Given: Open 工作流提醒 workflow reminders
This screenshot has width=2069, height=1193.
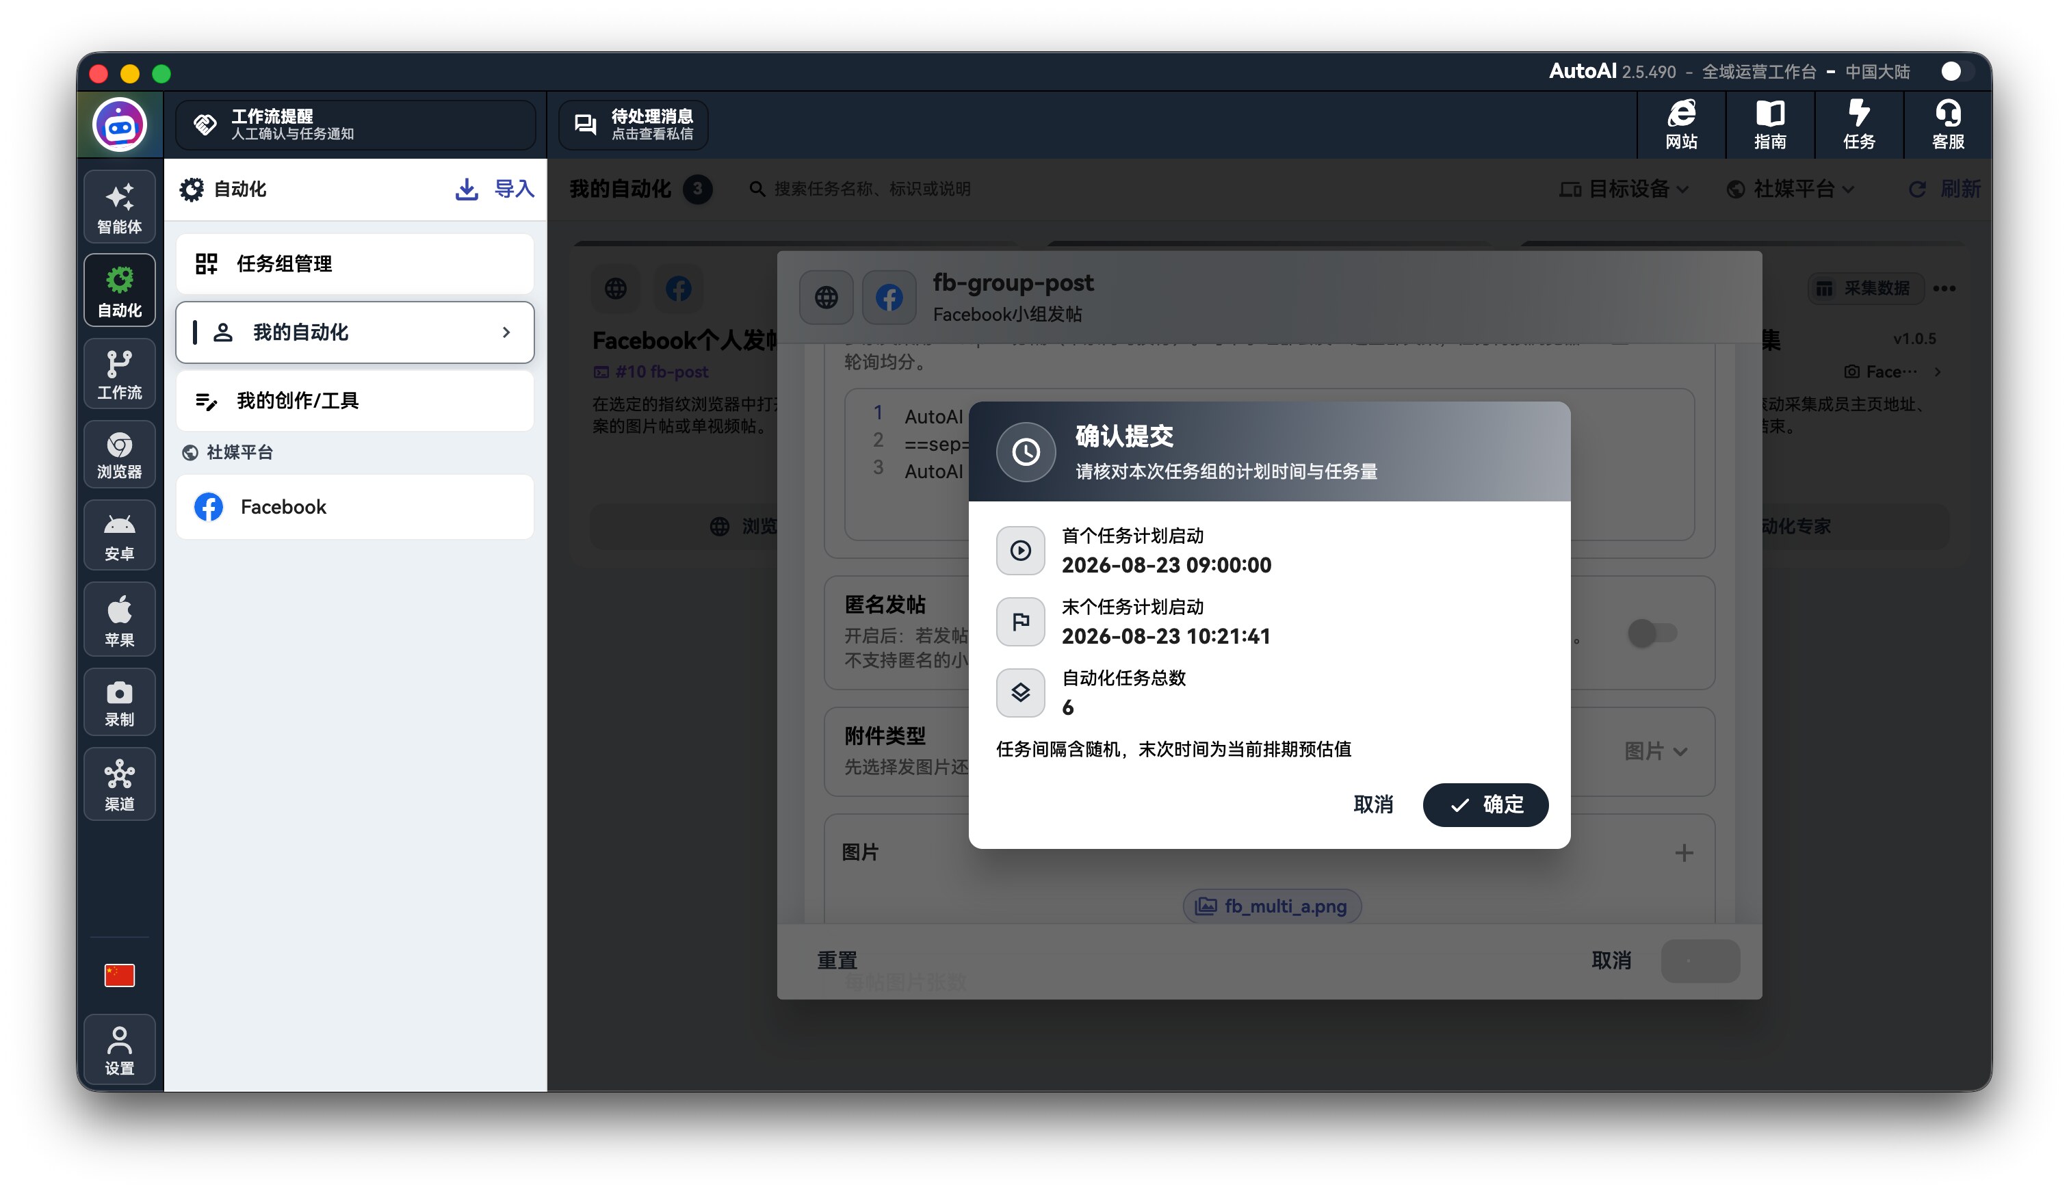Looking at the screenshot, I should (x=355, y=124).
